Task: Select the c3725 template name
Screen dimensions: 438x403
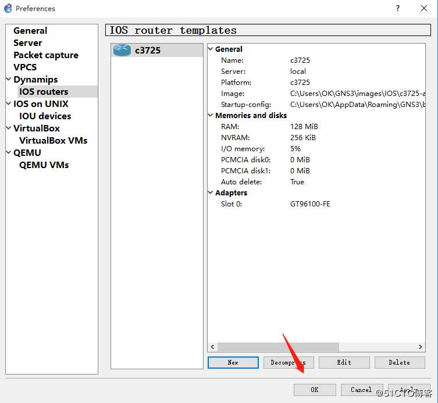Action: tap(148, 50)
